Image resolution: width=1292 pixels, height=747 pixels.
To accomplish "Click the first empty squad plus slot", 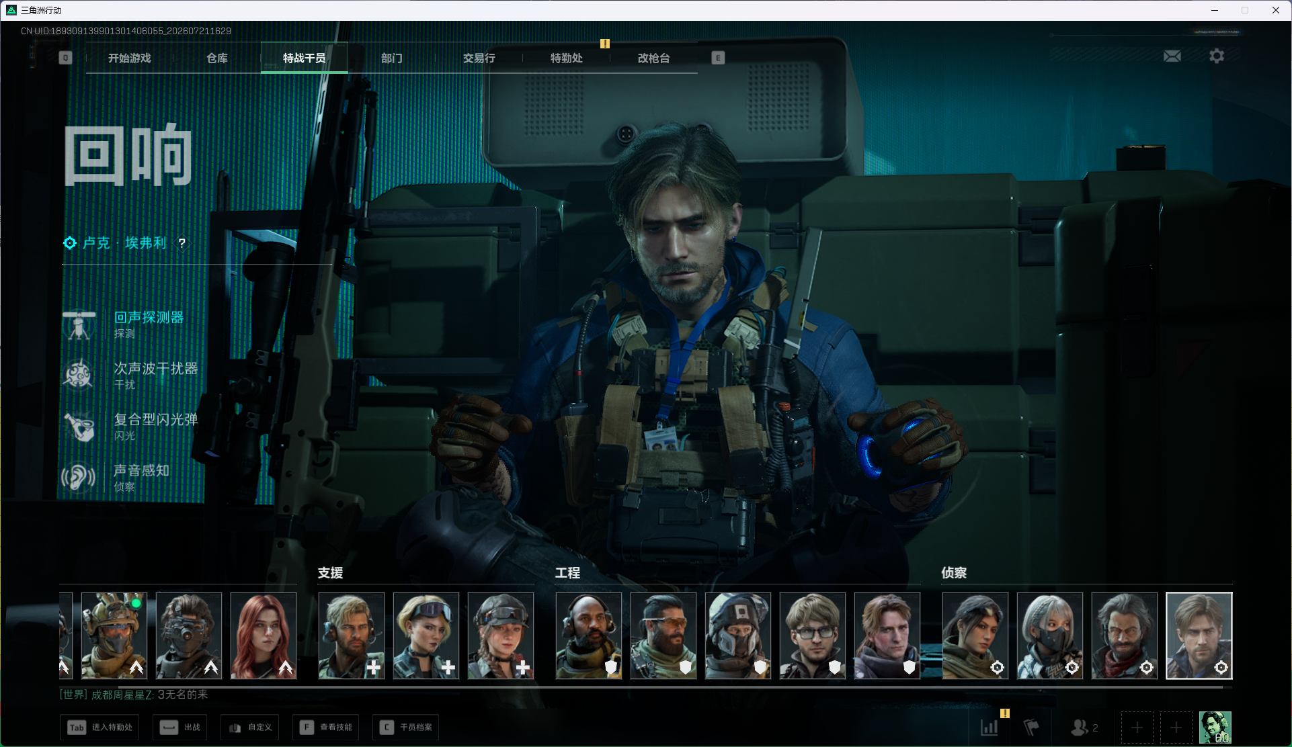I will (x=1137, y=728).
